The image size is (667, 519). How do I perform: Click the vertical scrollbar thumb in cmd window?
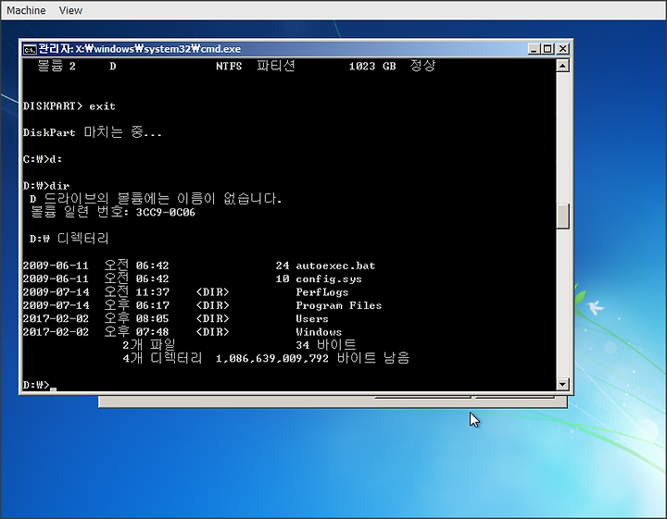563,216
